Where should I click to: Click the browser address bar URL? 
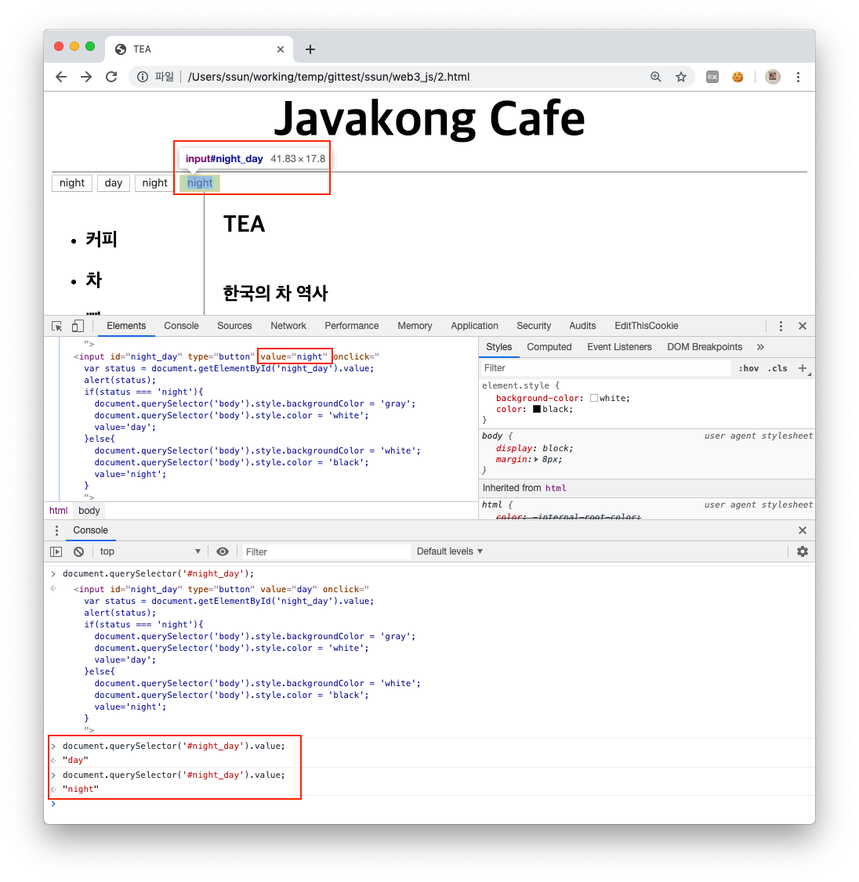[328, 77]
